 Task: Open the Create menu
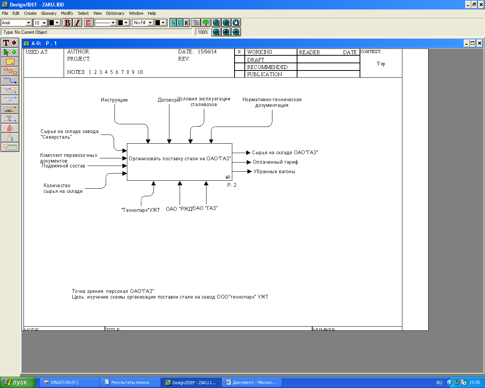tap(30, 13)
